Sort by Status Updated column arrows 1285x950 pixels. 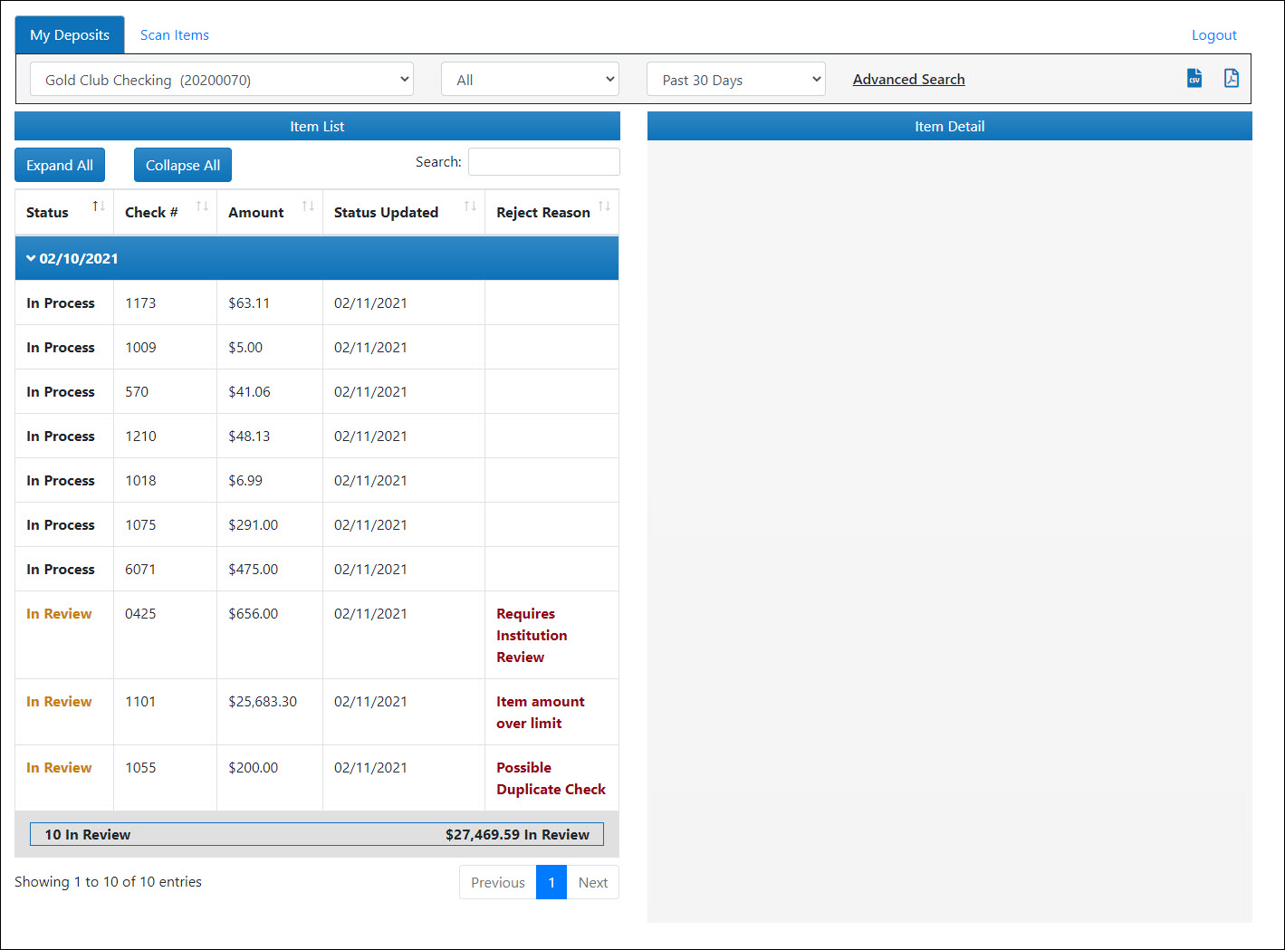pos(470,207)
